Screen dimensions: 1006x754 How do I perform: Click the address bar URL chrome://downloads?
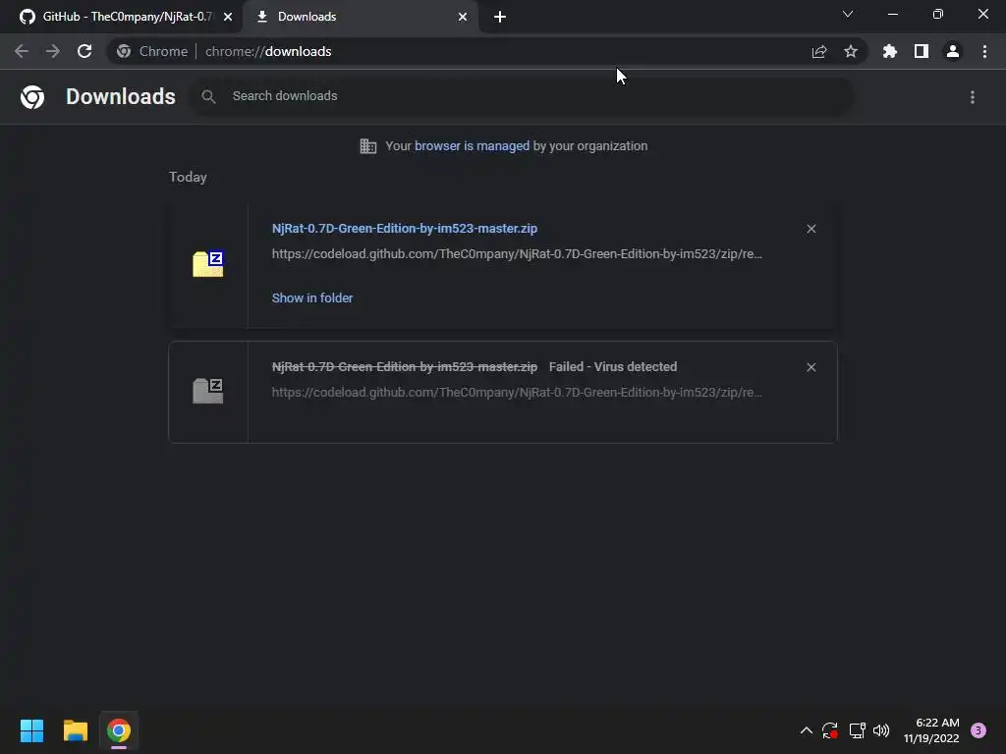tap(268, 51)
